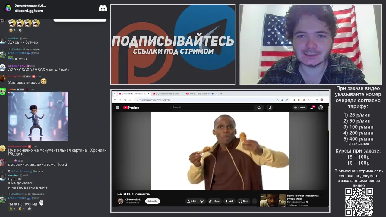Click the tariff line '3) 100 р/мин'
The image size is (386, 217).
[x=358, y=127]
